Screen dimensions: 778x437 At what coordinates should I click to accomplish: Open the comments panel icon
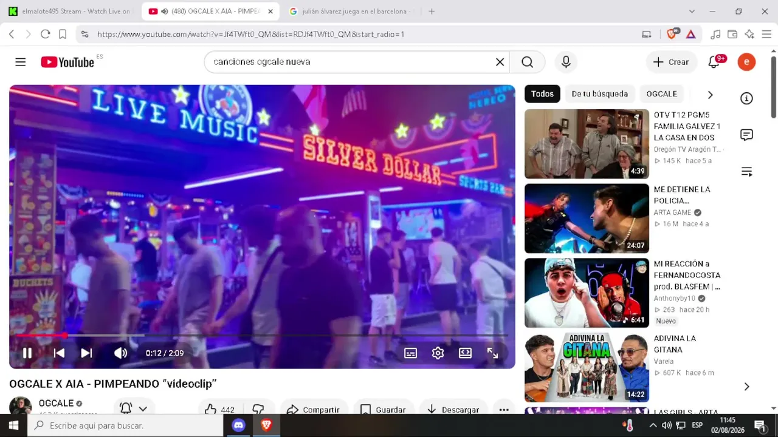(x=746, y=135)
